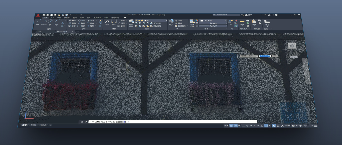Toggle the Model space (模型) status button

coord(226,126)
